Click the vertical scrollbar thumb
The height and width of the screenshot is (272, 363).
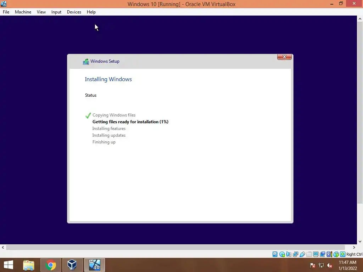point(360,113)
